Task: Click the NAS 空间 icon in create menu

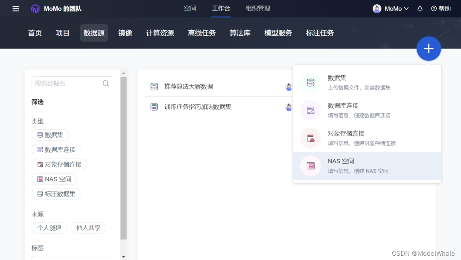Action: 310,166
